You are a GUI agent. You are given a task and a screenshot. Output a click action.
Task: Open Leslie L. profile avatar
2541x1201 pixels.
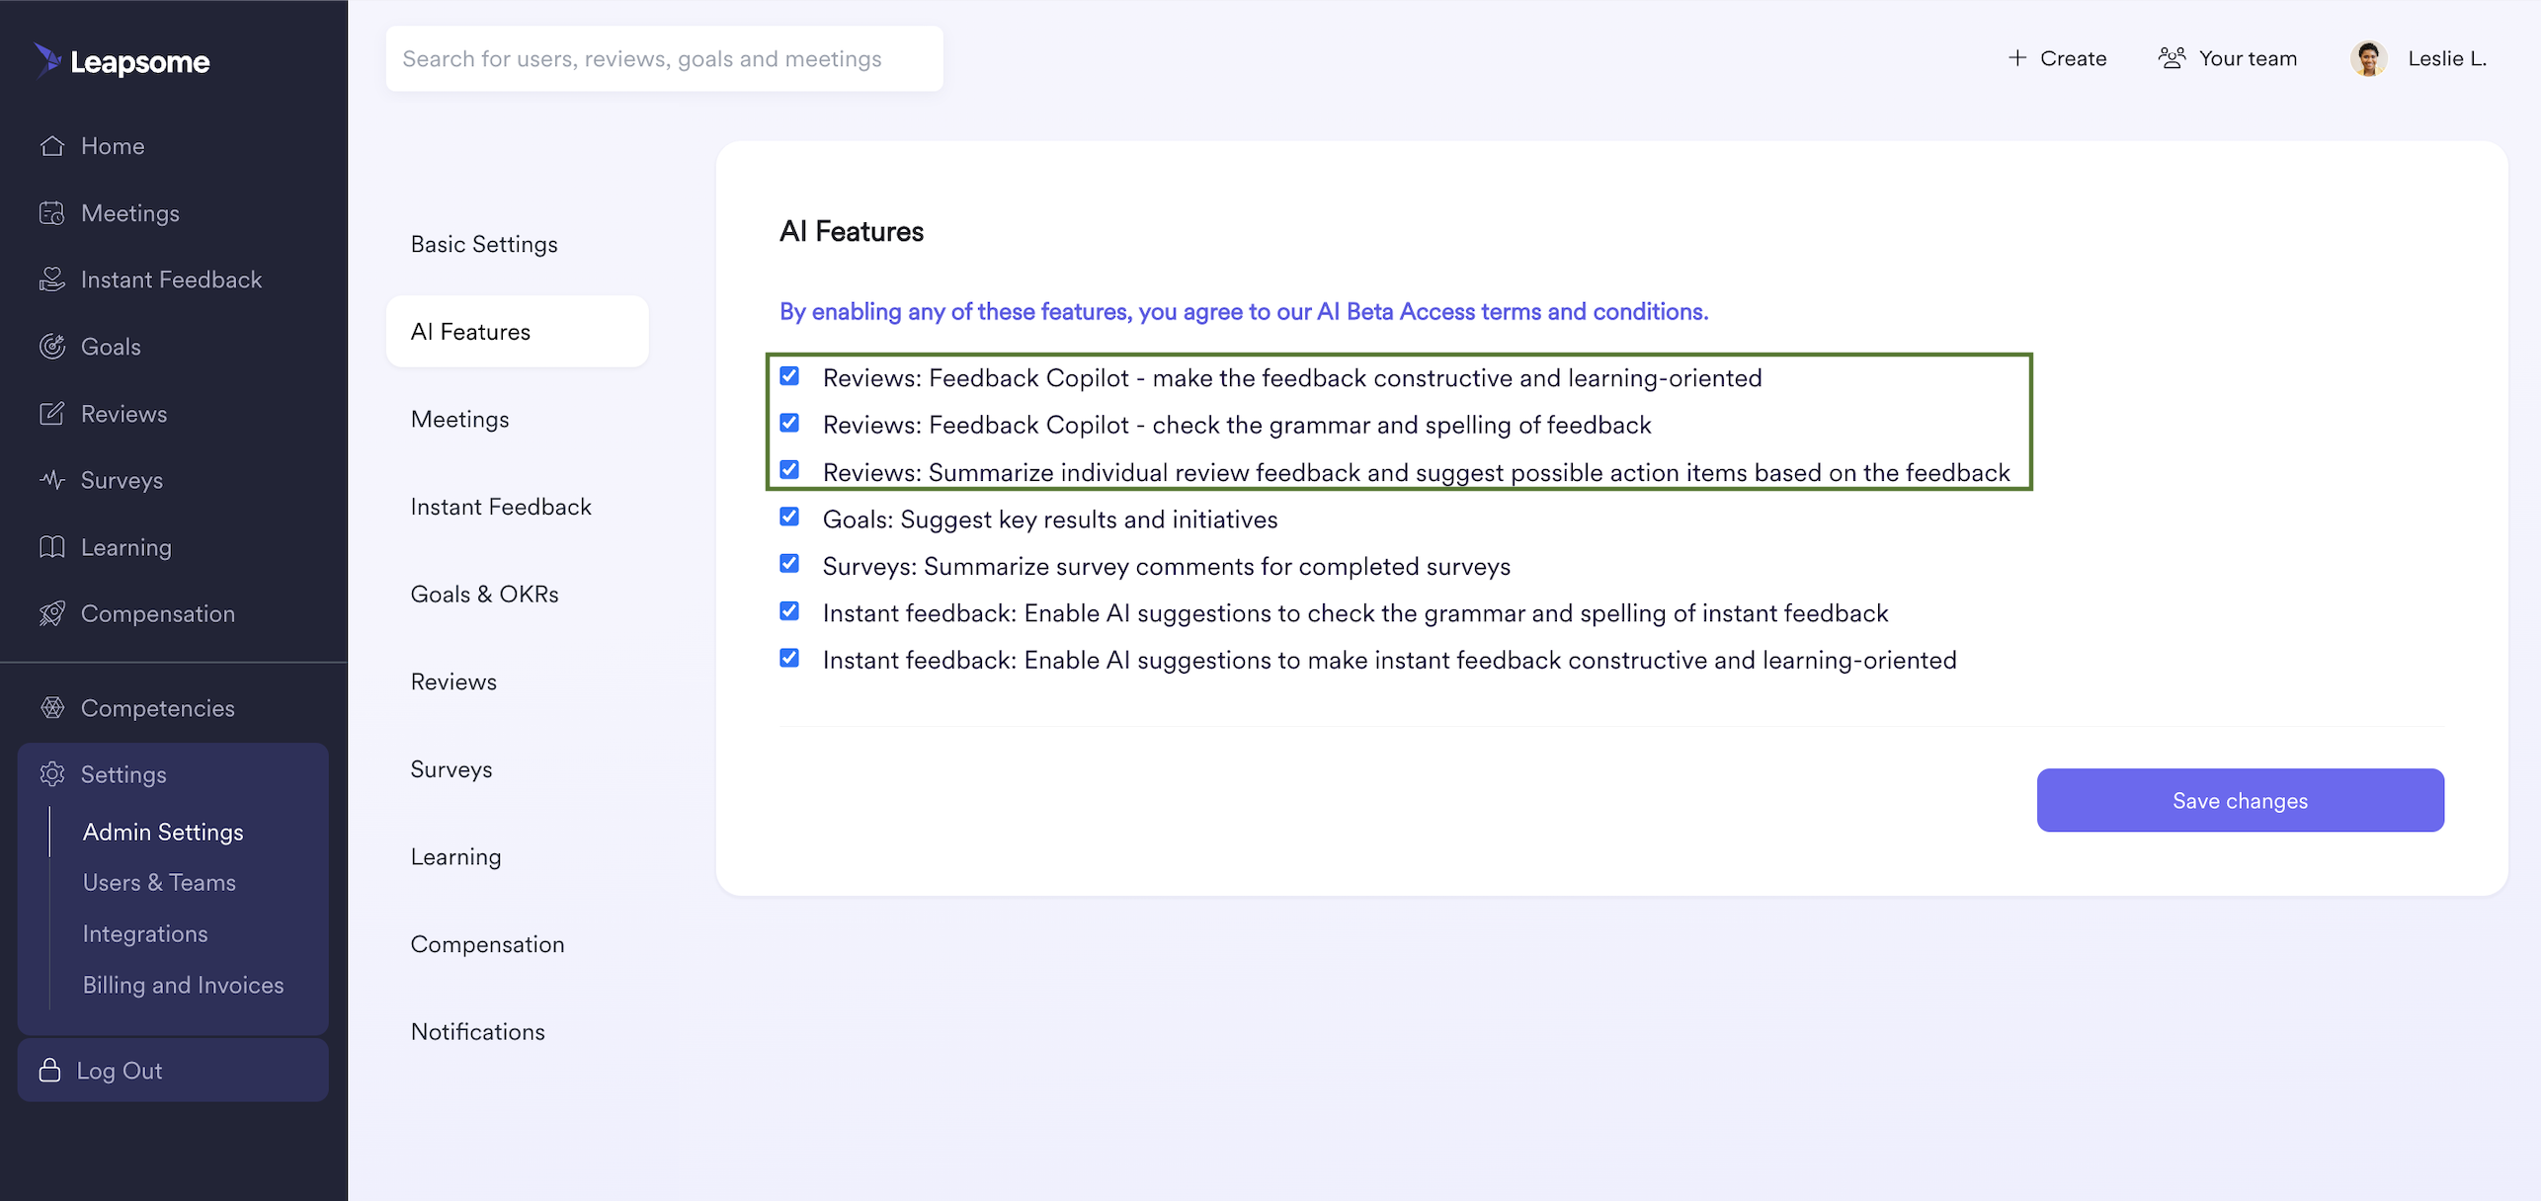click(2368, 58)
